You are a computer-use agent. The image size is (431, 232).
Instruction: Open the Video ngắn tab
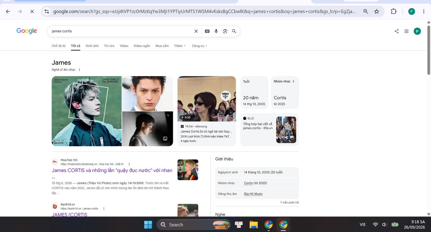(142, 46)
